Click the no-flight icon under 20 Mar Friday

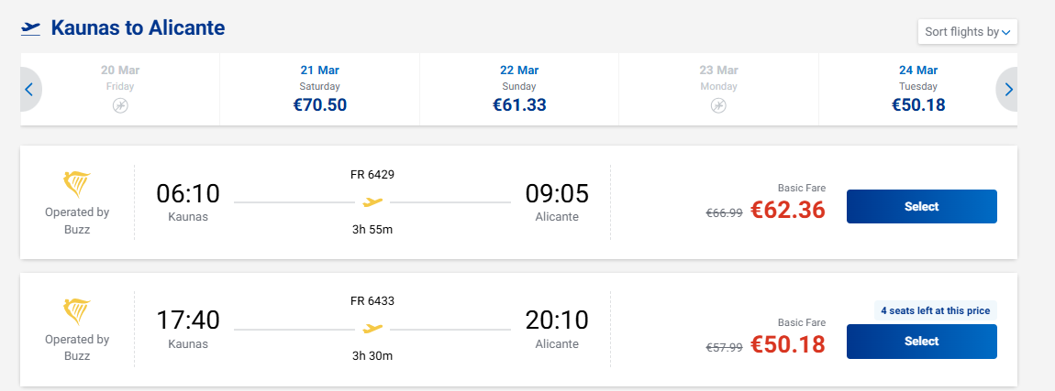[120, 106]
